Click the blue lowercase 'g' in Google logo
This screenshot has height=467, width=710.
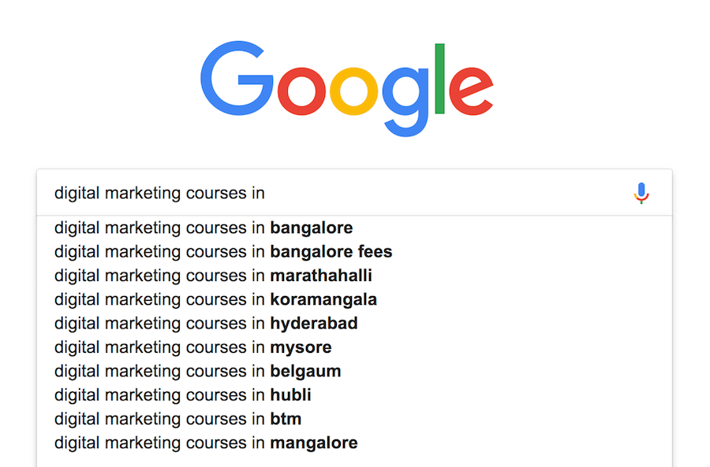click(405, 101)
